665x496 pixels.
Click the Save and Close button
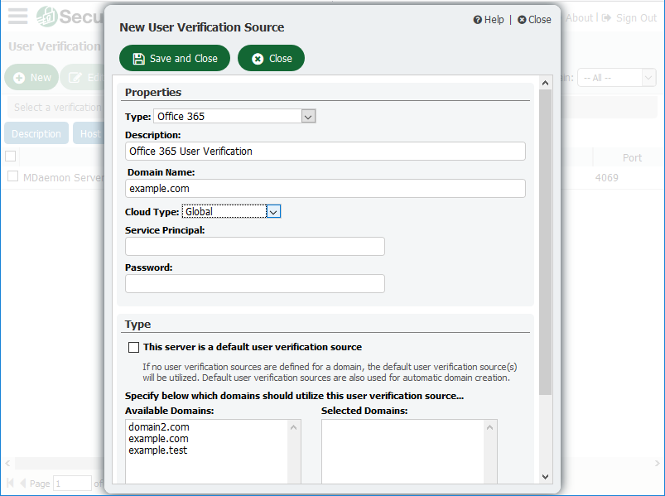[x=174, y=58]
